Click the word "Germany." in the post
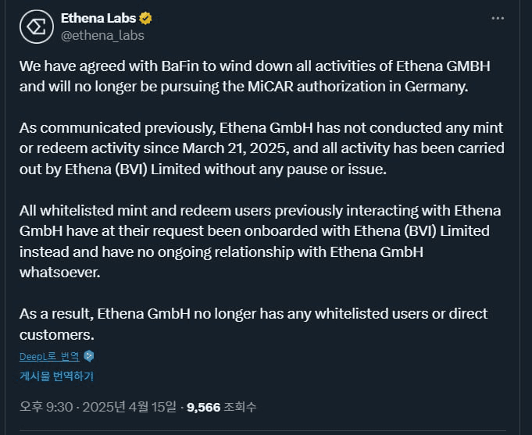 tap(440, 87)
